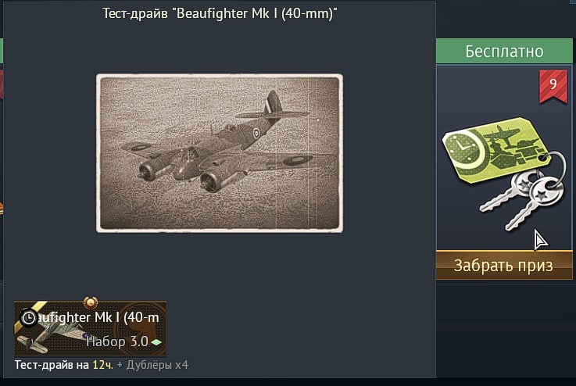This screenshot has height=386, width=576.
Task: Click the silver keys on the keyring
Action: point(523,200)
